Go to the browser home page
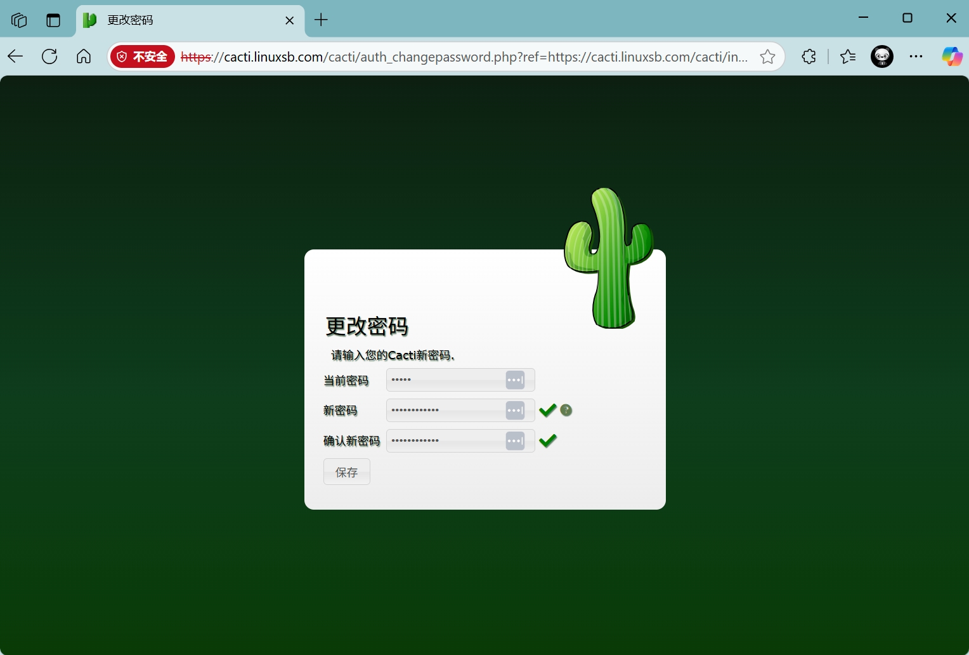 click(84, 56)
